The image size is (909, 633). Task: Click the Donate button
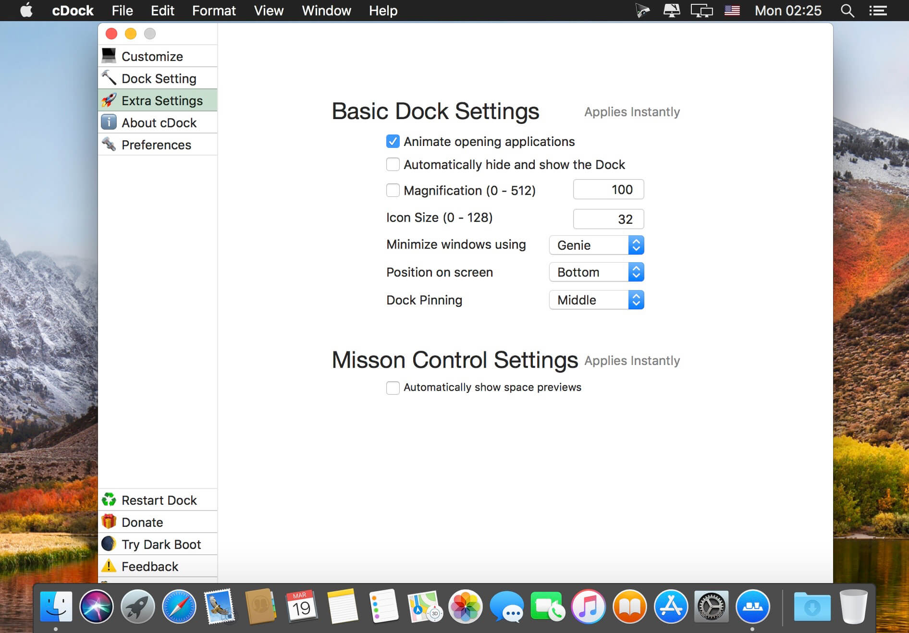[x=158, y=522]
